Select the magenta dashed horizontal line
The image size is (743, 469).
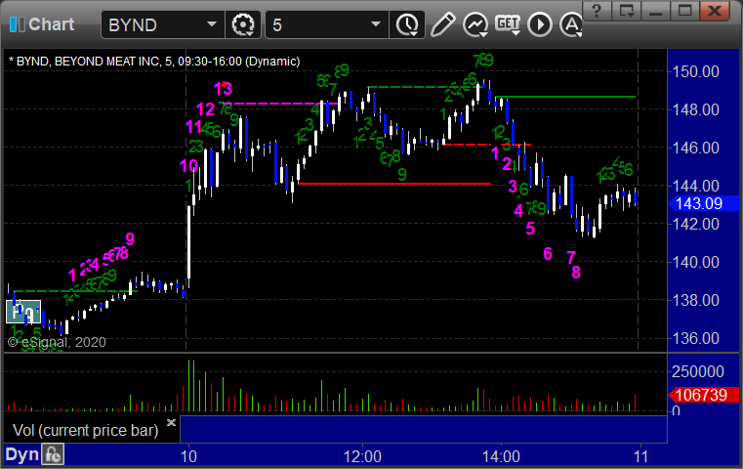click(278, 104)
